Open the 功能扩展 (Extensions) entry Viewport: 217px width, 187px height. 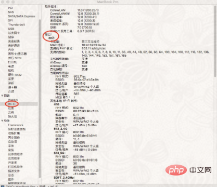tap(14, 133)
